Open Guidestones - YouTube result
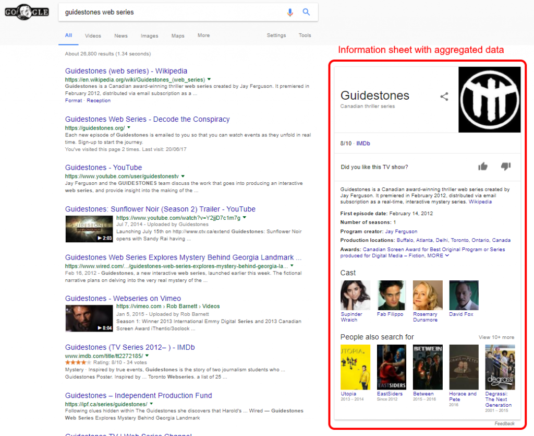 104,168
